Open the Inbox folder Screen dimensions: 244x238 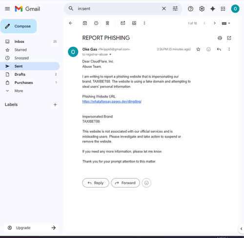[x=30, y=41]
